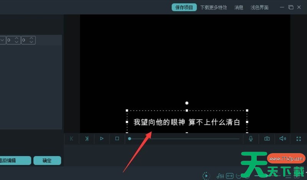
Task: Adjust volume via speaker icon
Action: point(282,138)
